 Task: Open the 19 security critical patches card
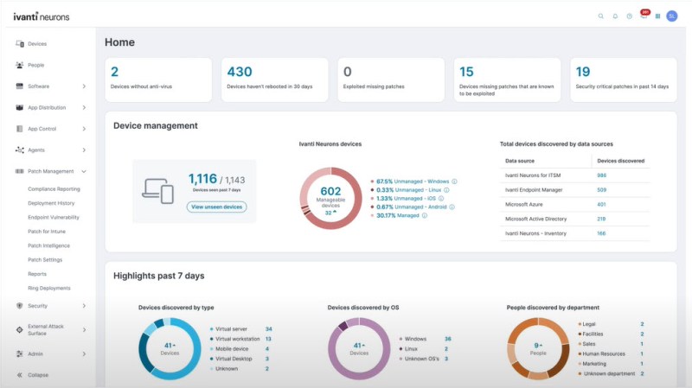pyautogui.click(x=623, y=80)
